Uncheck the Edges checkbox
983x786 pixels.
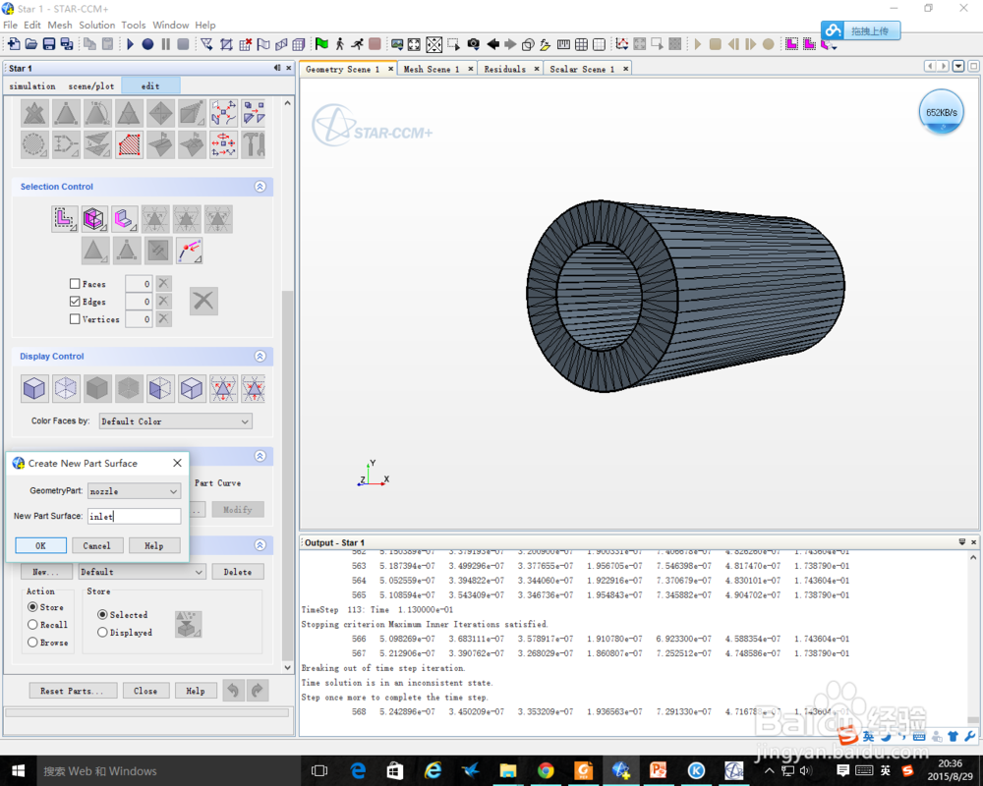pyautogui.click(x=75, y=302)
